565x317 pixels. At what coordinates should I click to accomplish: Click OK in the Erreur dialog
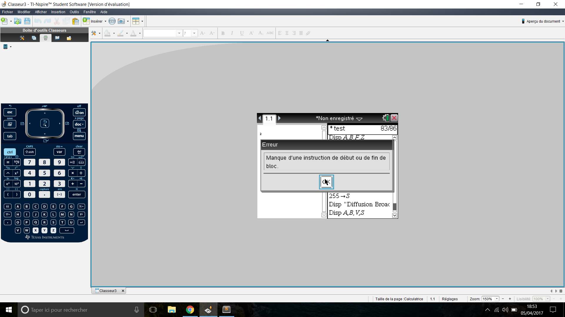tap(326, 182)
